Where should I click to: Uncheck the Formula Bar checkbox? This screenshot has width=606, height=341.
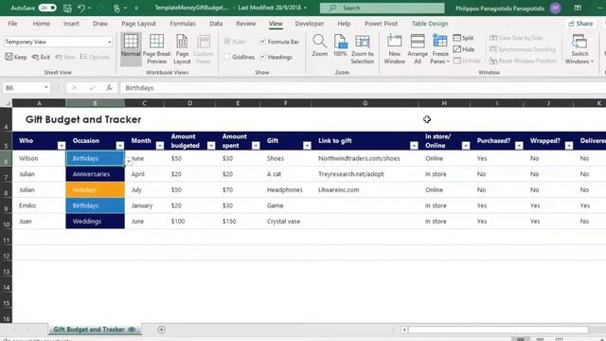click(263, 42)
